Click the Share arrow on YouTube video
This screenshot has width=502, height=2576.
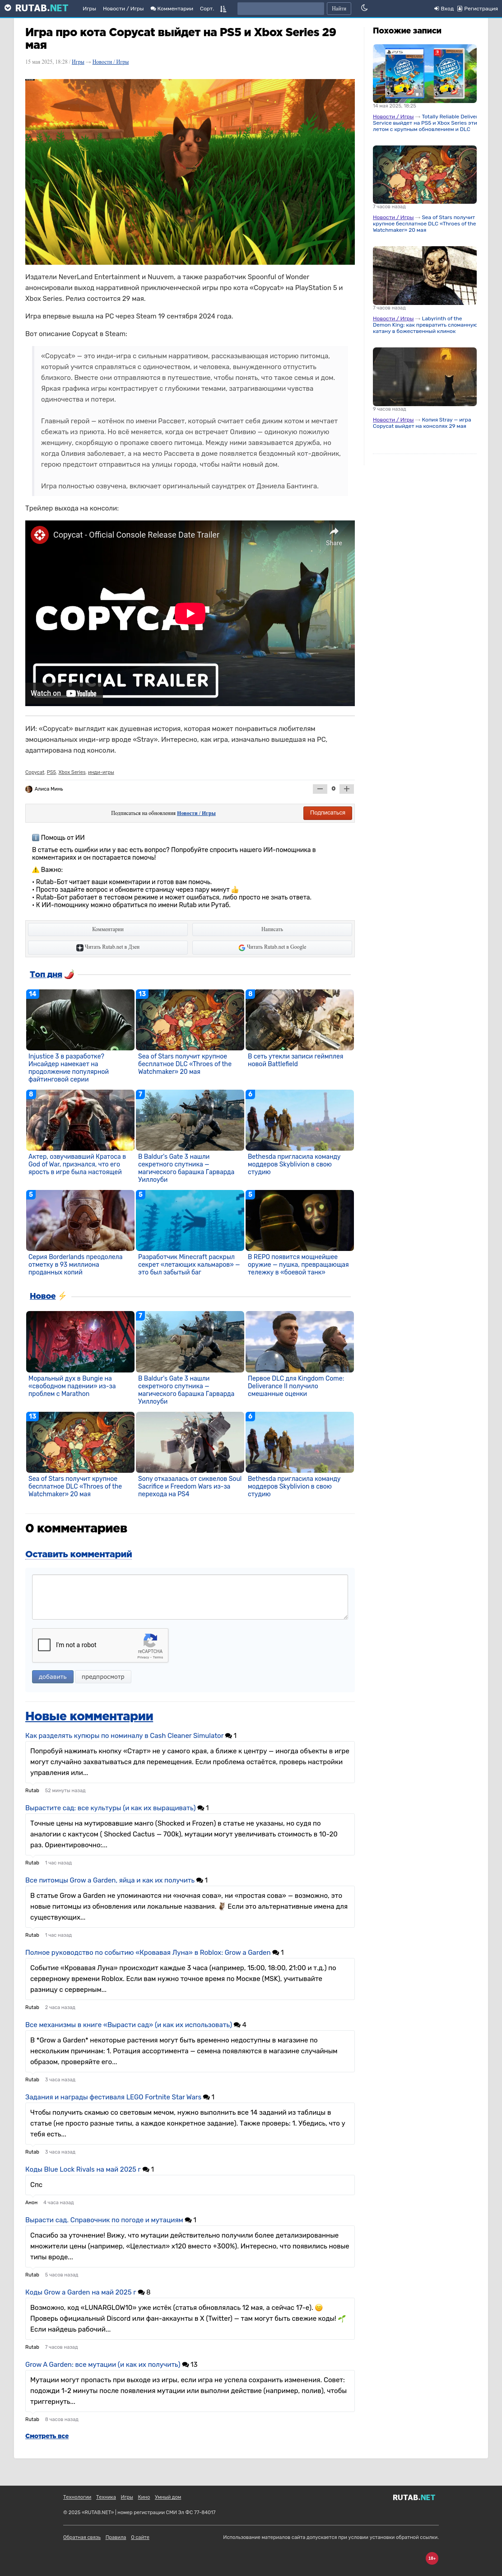[x=333, y=535]
